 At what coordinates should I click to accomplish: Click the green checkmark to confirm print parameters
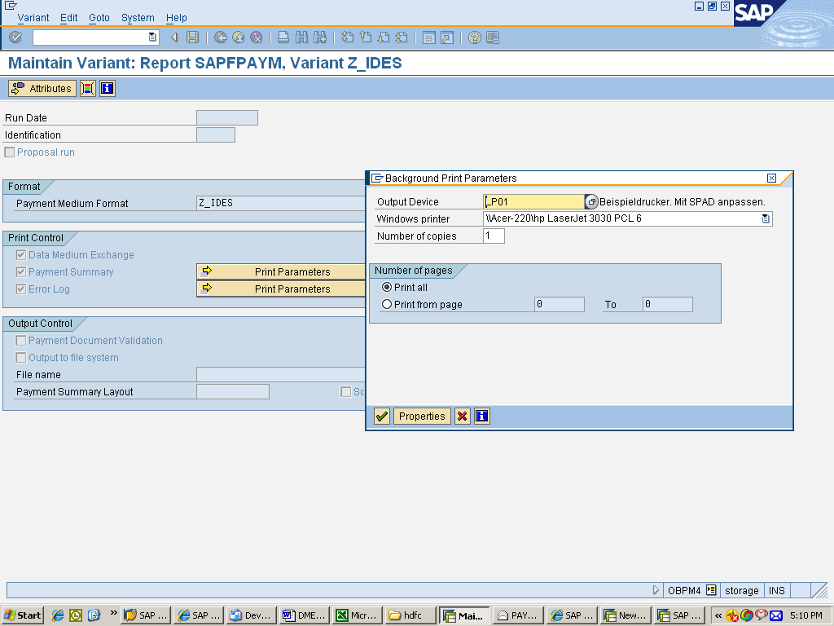click(381, 416)
